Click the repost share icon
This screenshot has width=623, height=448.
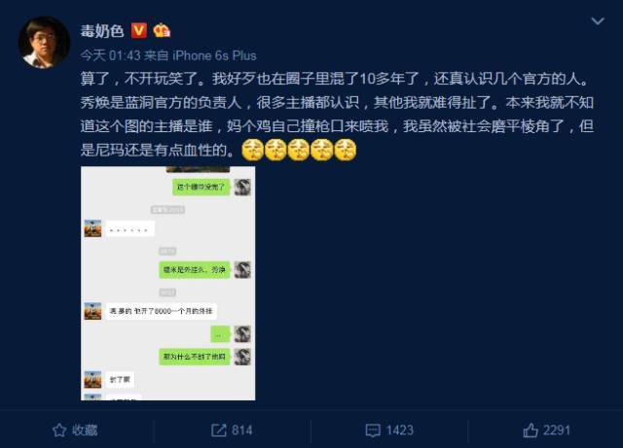point(218,431)
